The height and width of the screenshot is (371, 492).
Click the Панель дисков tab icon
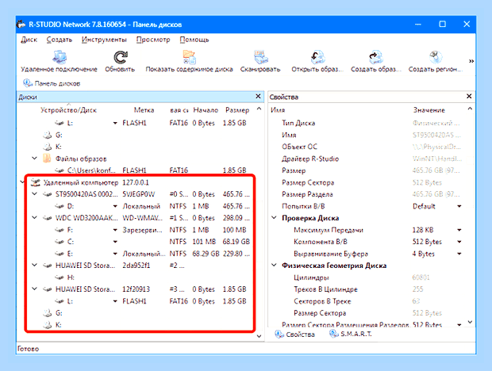click(x=27, y=83)
